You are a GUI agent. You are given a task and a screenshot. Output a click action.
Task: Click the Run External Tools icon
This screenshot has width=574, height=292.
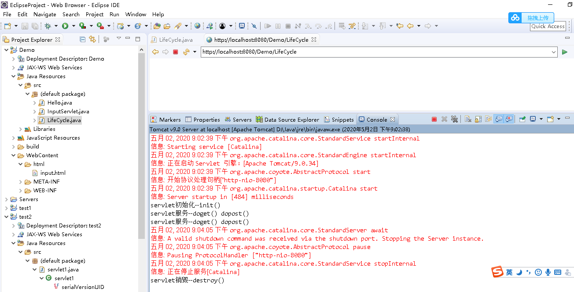click(x=100, y=26)
